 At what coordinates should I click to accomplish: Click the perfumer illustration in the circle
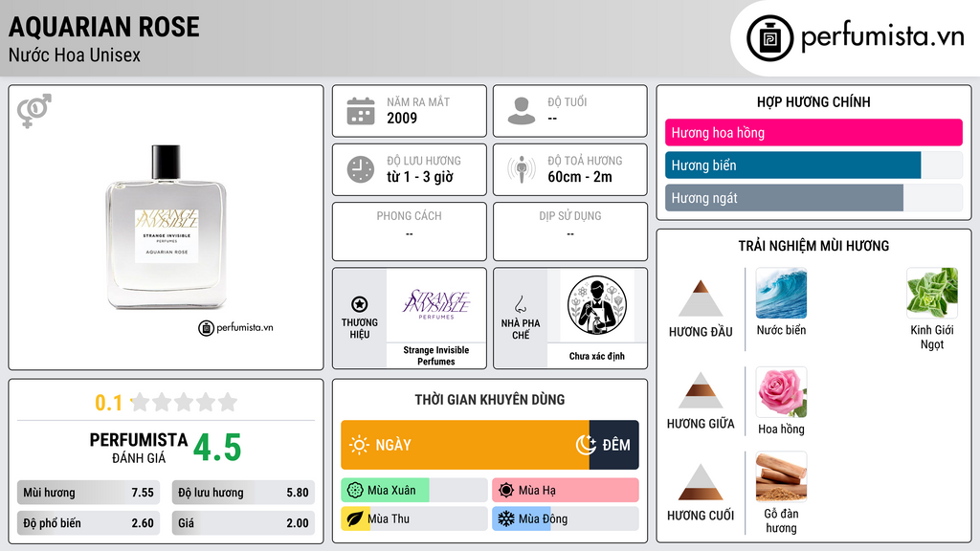tap(597, 305)
